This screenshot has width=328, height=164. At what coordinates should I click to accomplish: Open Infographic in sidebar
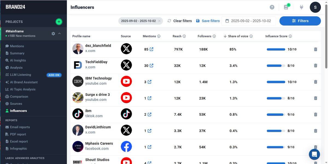pos(19,148)
